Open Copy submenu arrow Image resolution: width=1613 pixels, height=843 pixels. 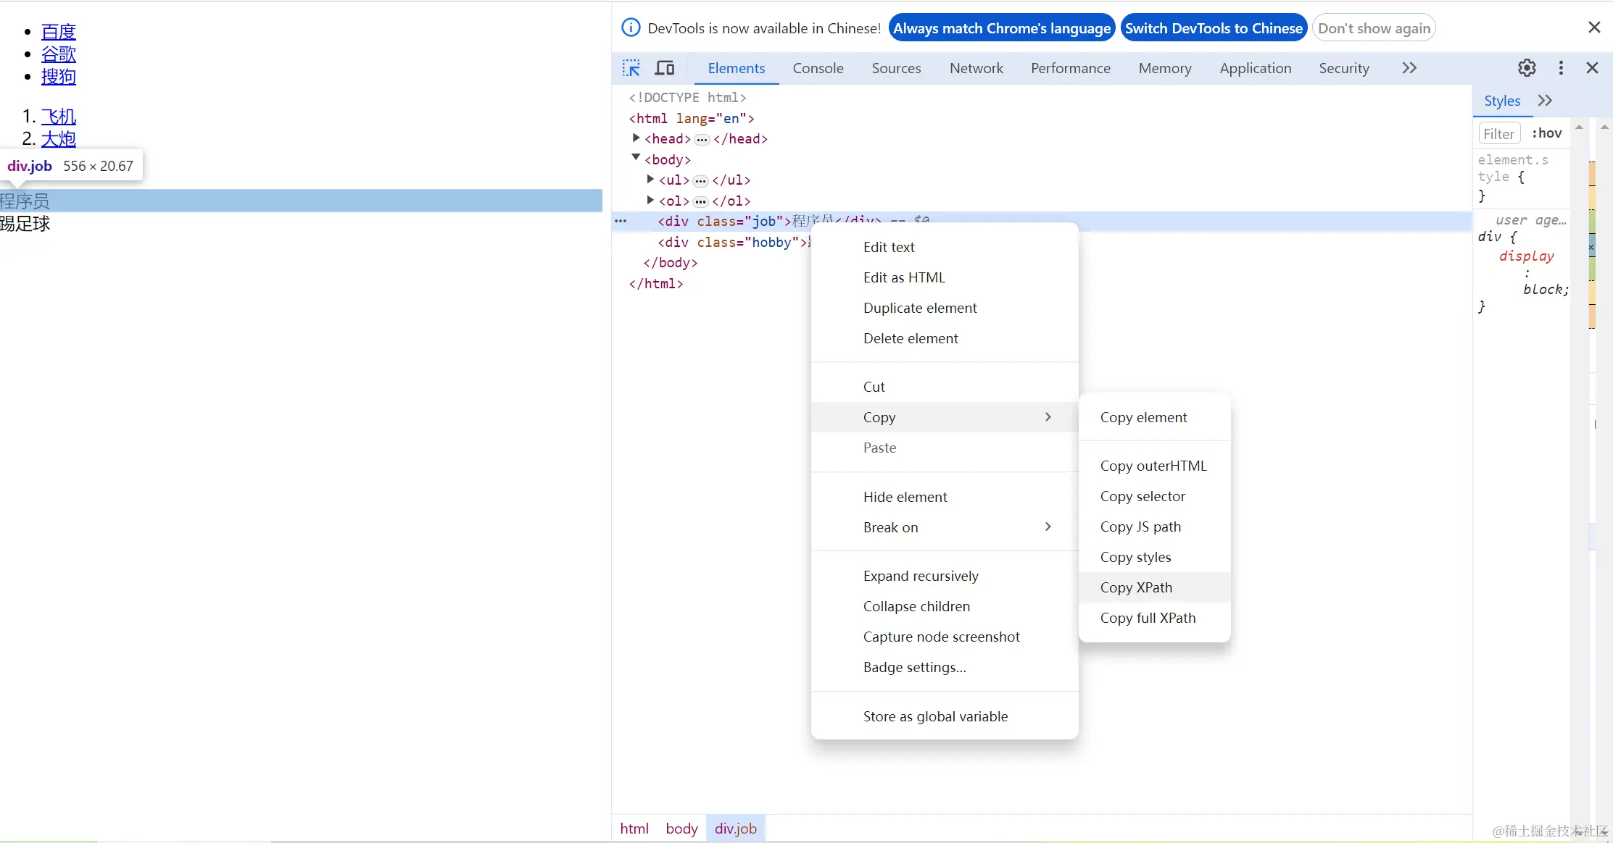click(1048, 416)
